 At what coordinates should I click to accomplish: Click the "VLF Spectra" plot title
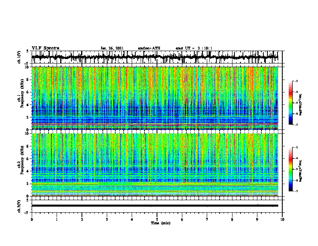[45, 48]
